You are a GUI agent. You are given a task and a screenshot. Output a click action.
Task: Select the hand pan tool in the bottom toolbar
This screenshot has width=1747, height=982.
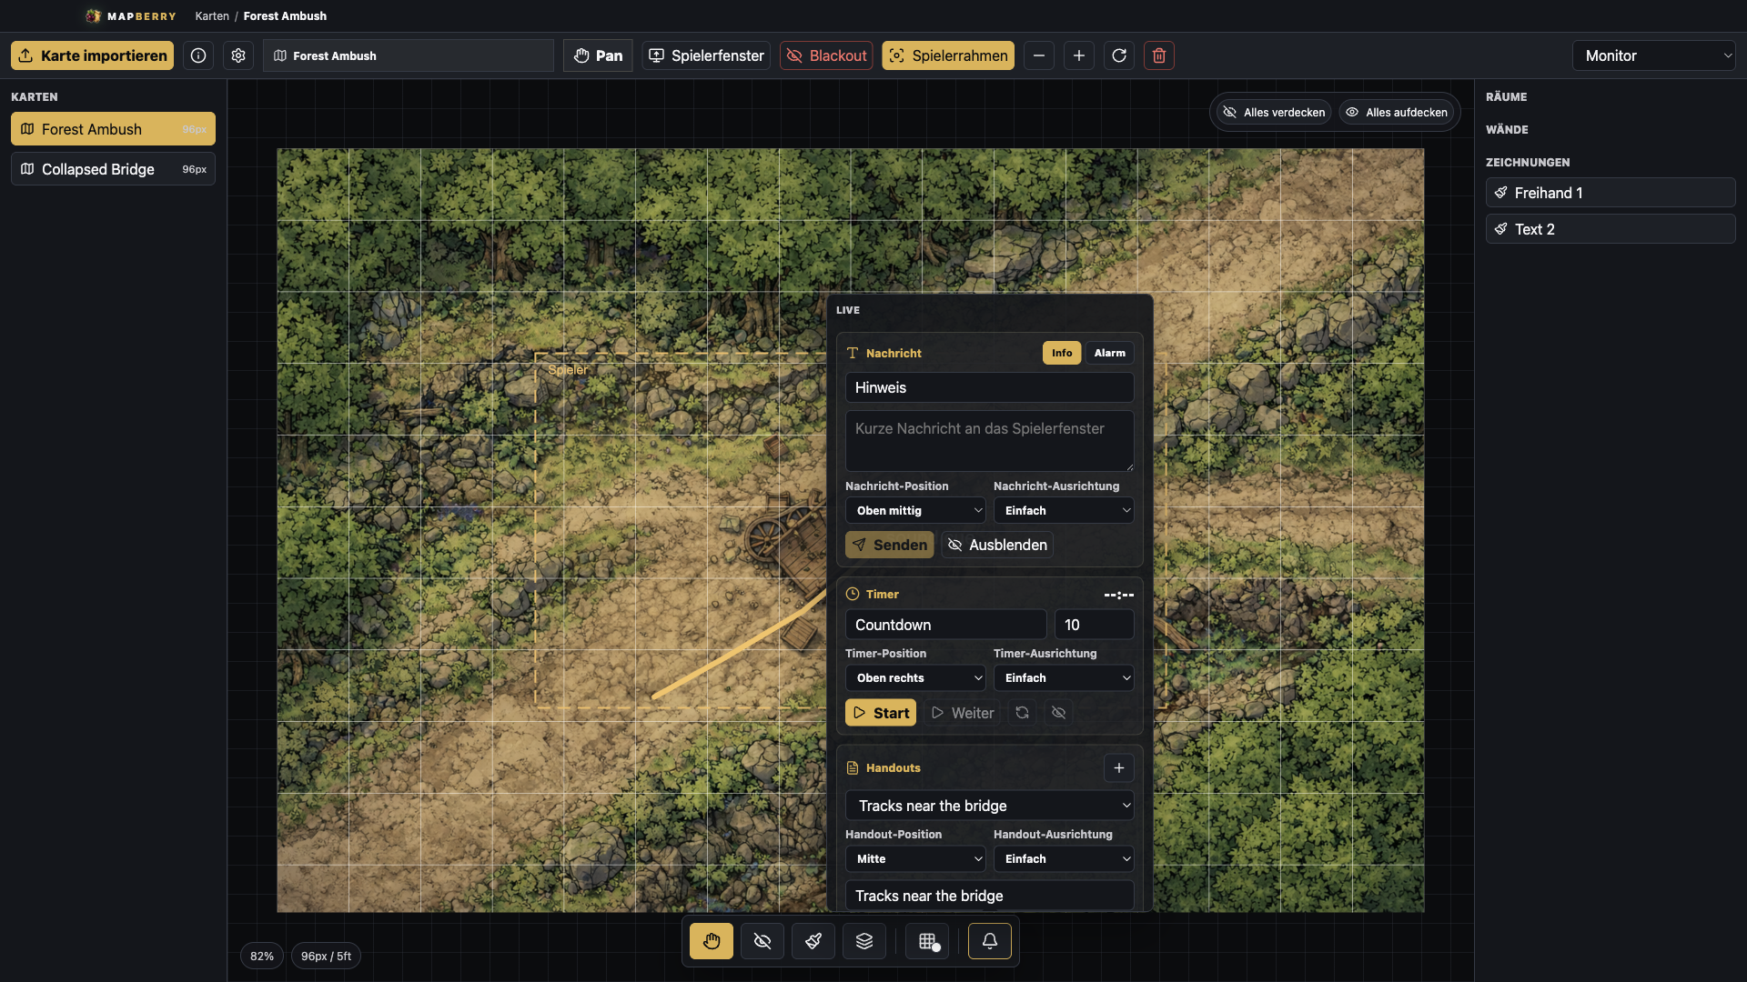[x=711, y=941]
